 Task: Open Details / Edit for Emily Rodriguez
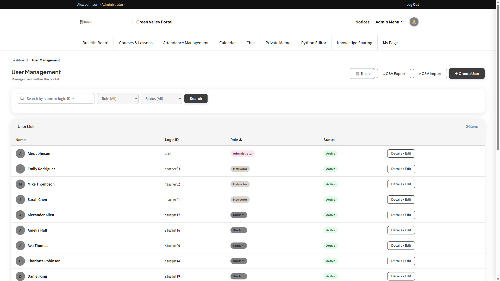click(x=401, y=169)
